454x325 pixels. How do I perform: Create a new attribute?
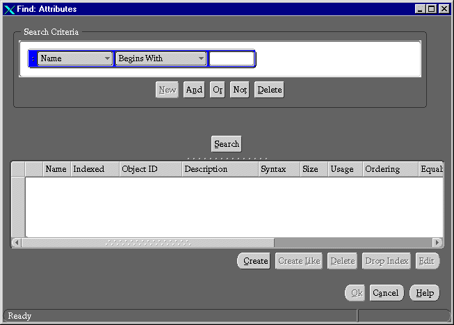point(254,261)
